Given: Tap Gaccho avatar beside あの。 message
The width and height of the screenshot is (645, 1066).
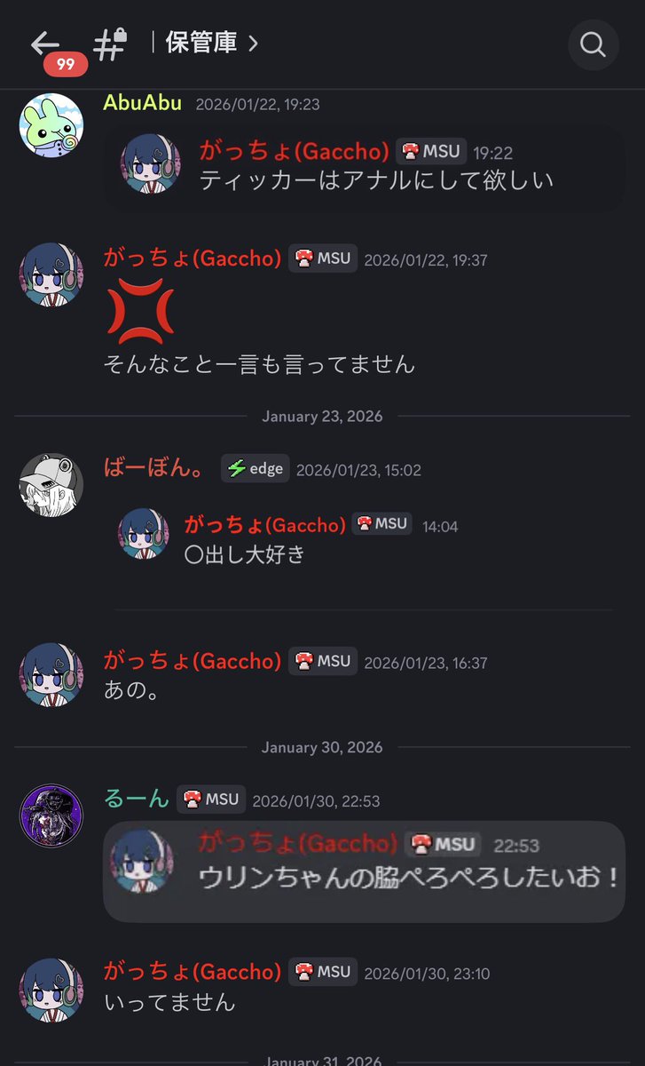Looking at the screenshot, I should (x=51, y=675).
